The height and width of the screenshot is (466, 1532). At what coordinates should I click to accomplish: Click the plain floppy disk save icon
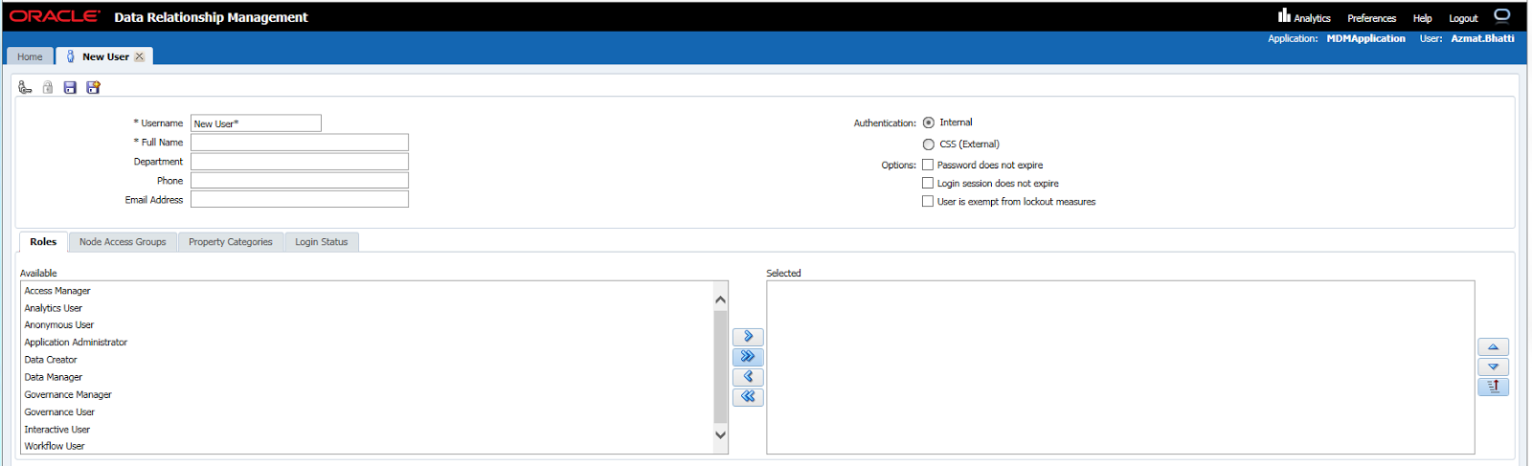point(70,87)
